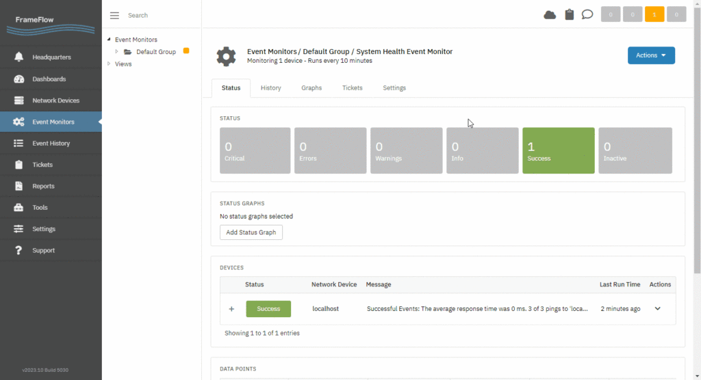
Task: Open localhost row actions chevron
Action: (657, 308)
